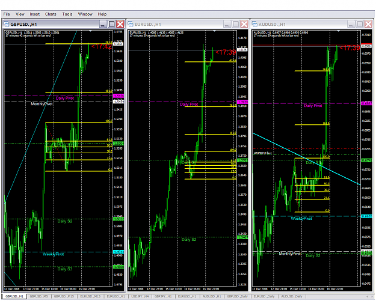Click the WeeklyPivot label in GBPUSD chart
This screenshot has height=301, width=376.
tap(53, 254)
